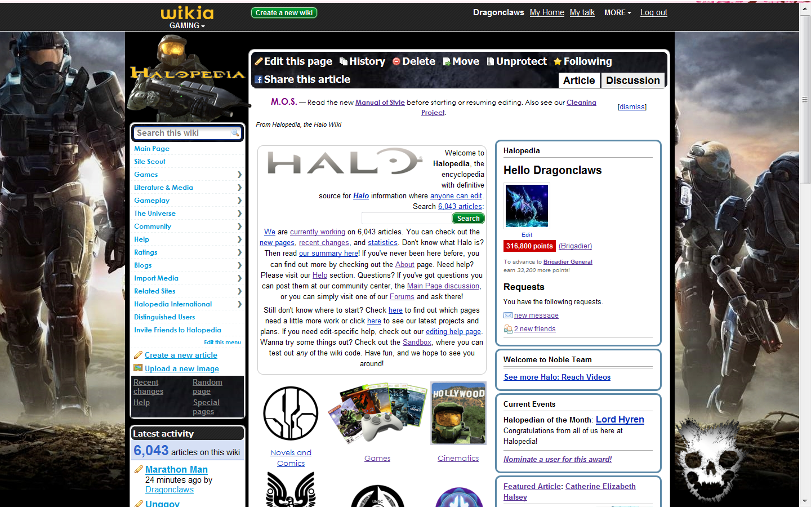Click Facebook Share this article icon
Image resolution: width=811 pixels, height=507 pixels.
pyautogui.click(x=259, y=79)
